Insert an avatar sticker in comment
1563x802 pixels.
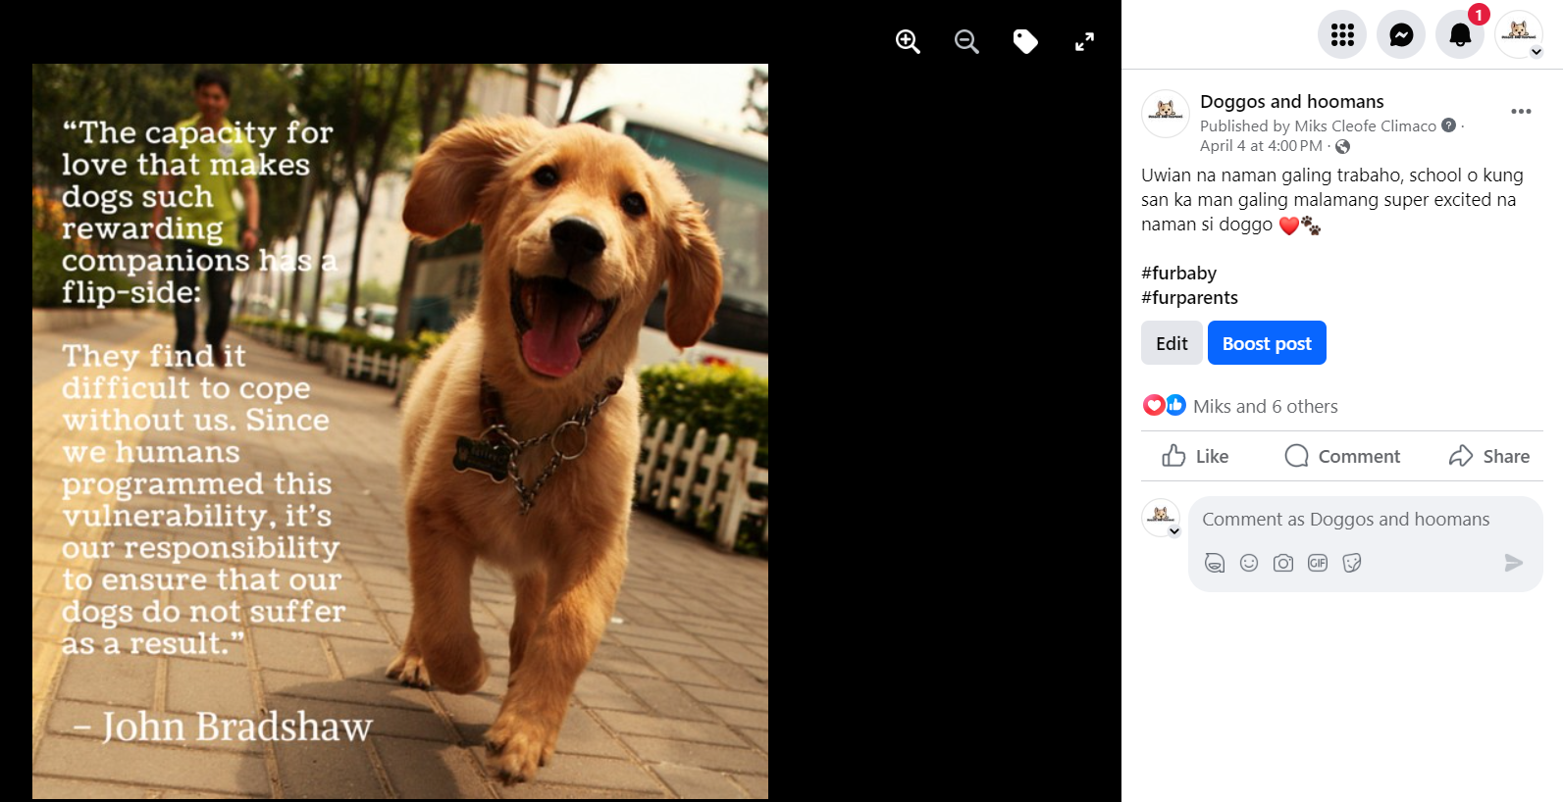tap(1215, 563)
